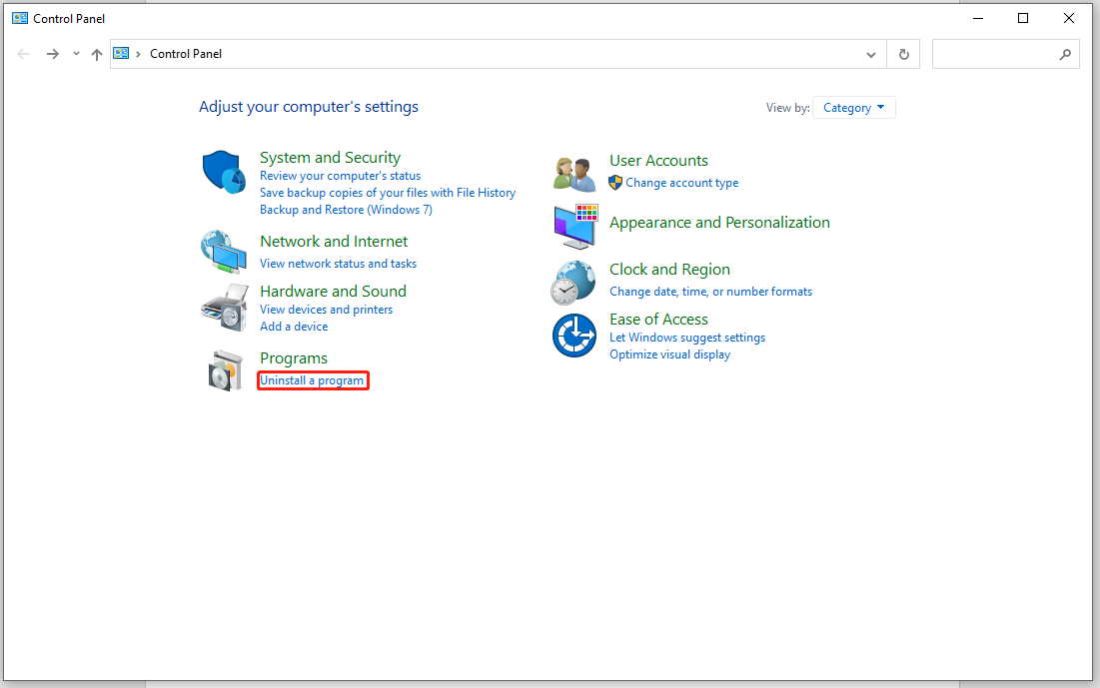This screenshot has height=688, width=1100.
Task: Open Appearance and Personalization display icon
Action: [573, 227]
